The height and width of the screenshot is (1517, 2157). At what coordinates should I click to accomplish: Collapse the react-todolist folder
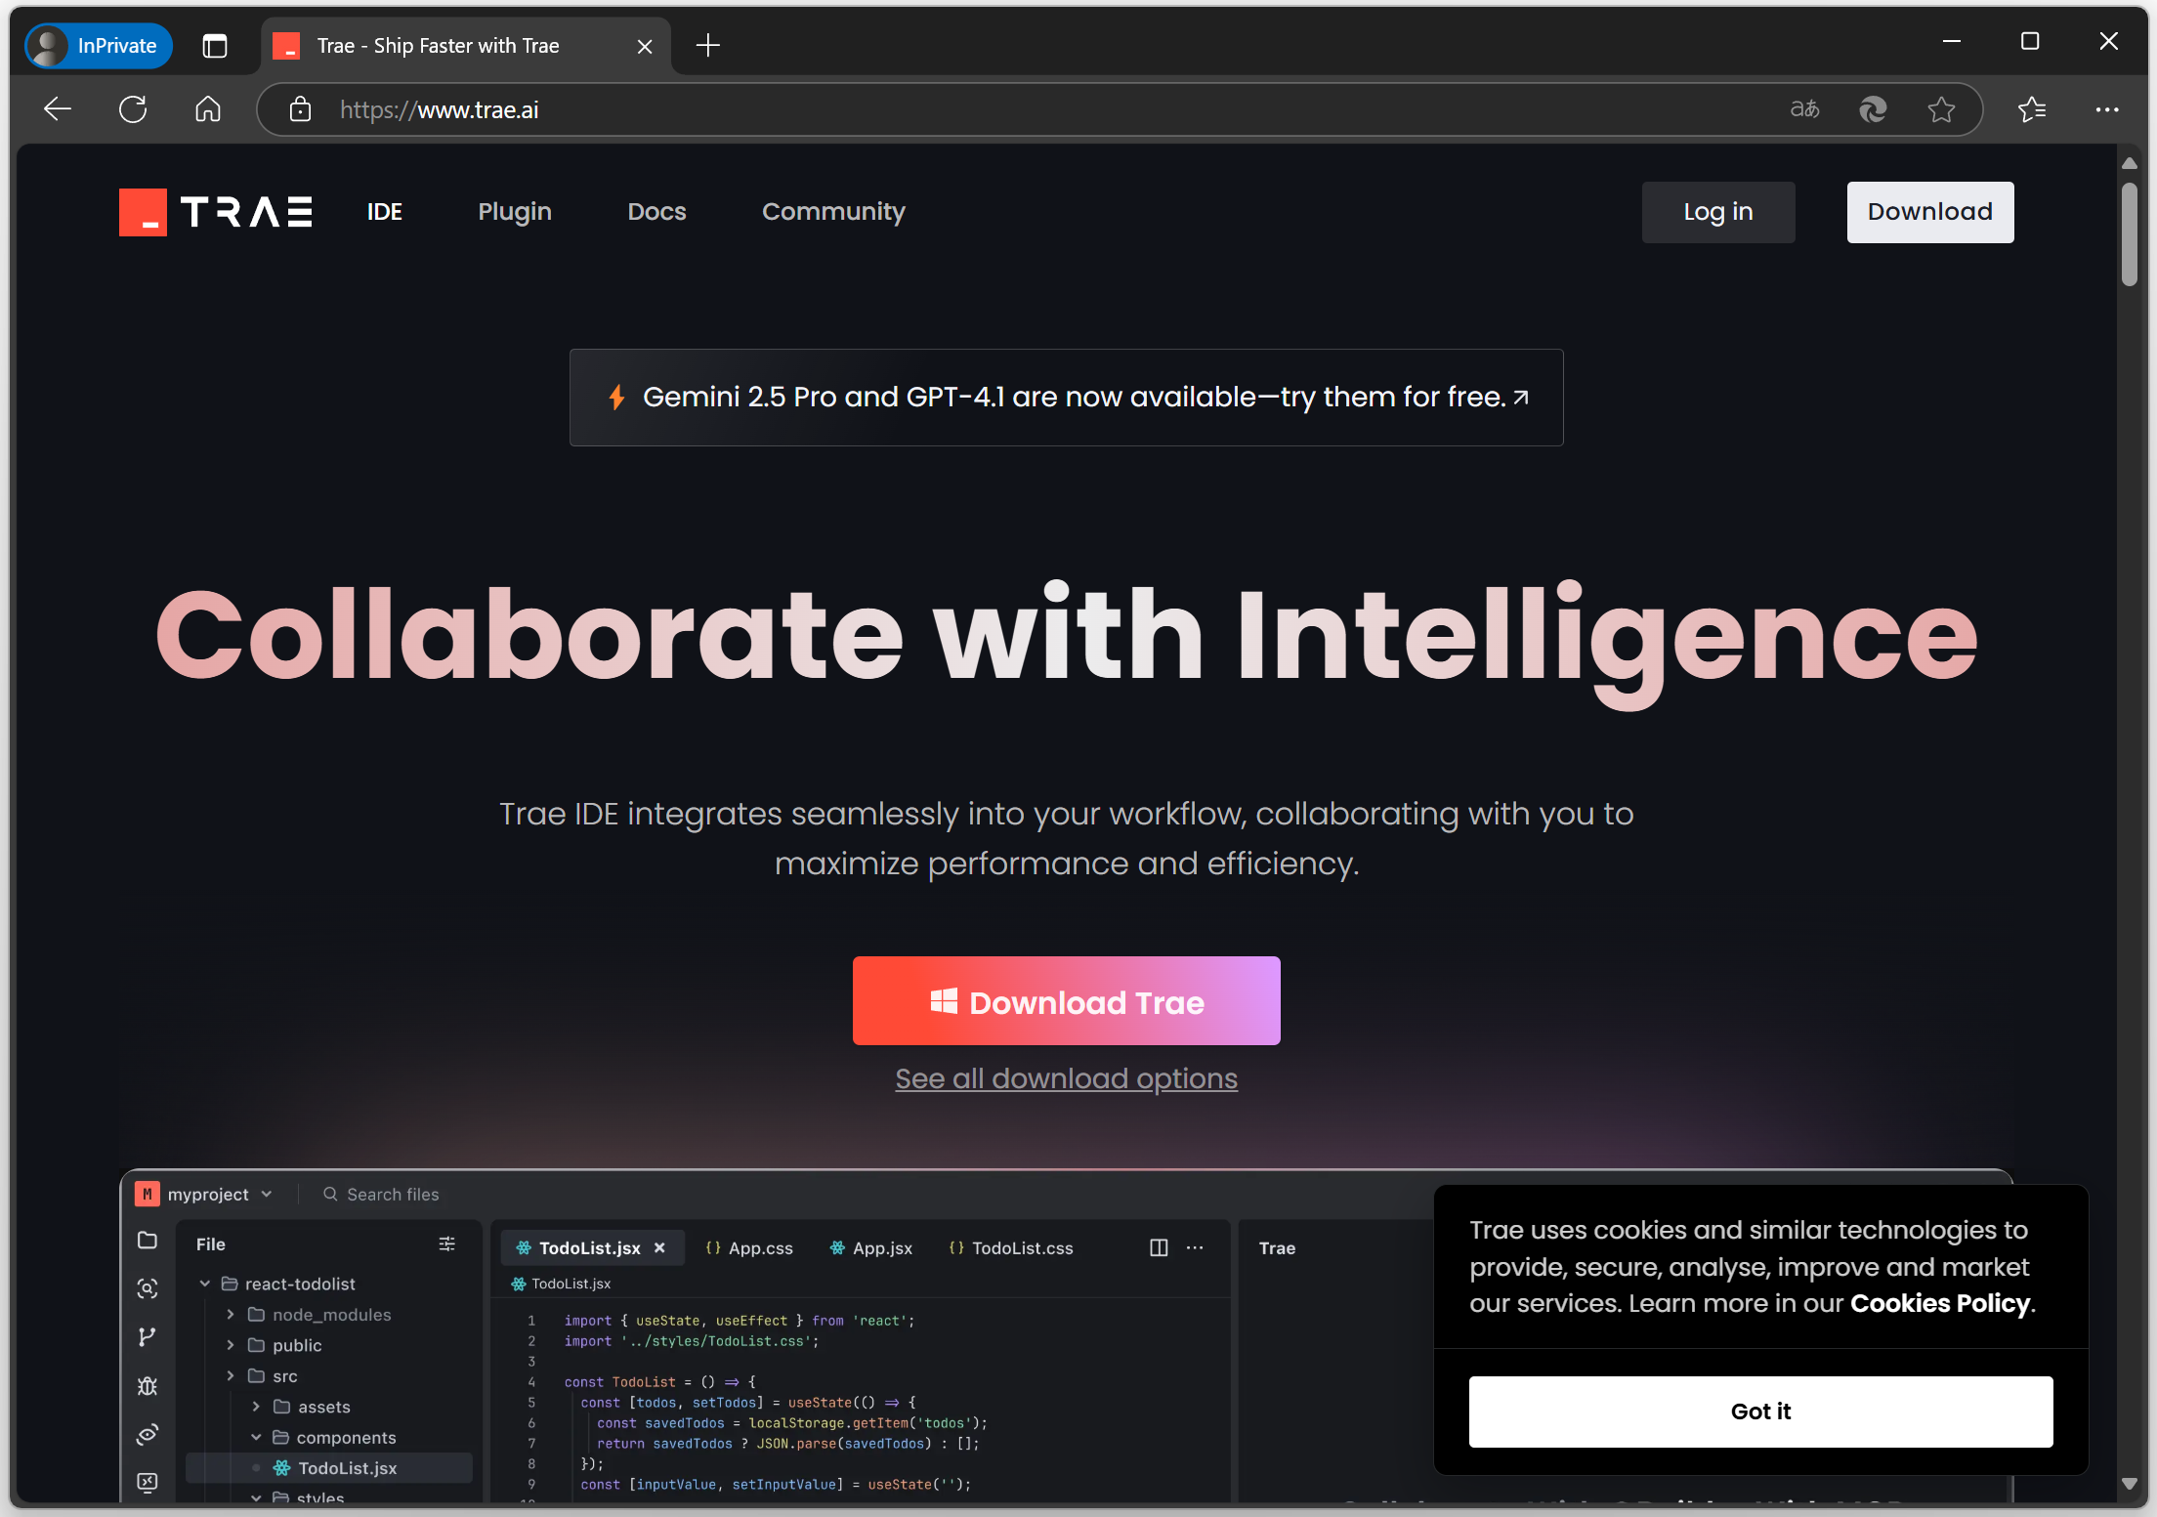coord(205,1284)
